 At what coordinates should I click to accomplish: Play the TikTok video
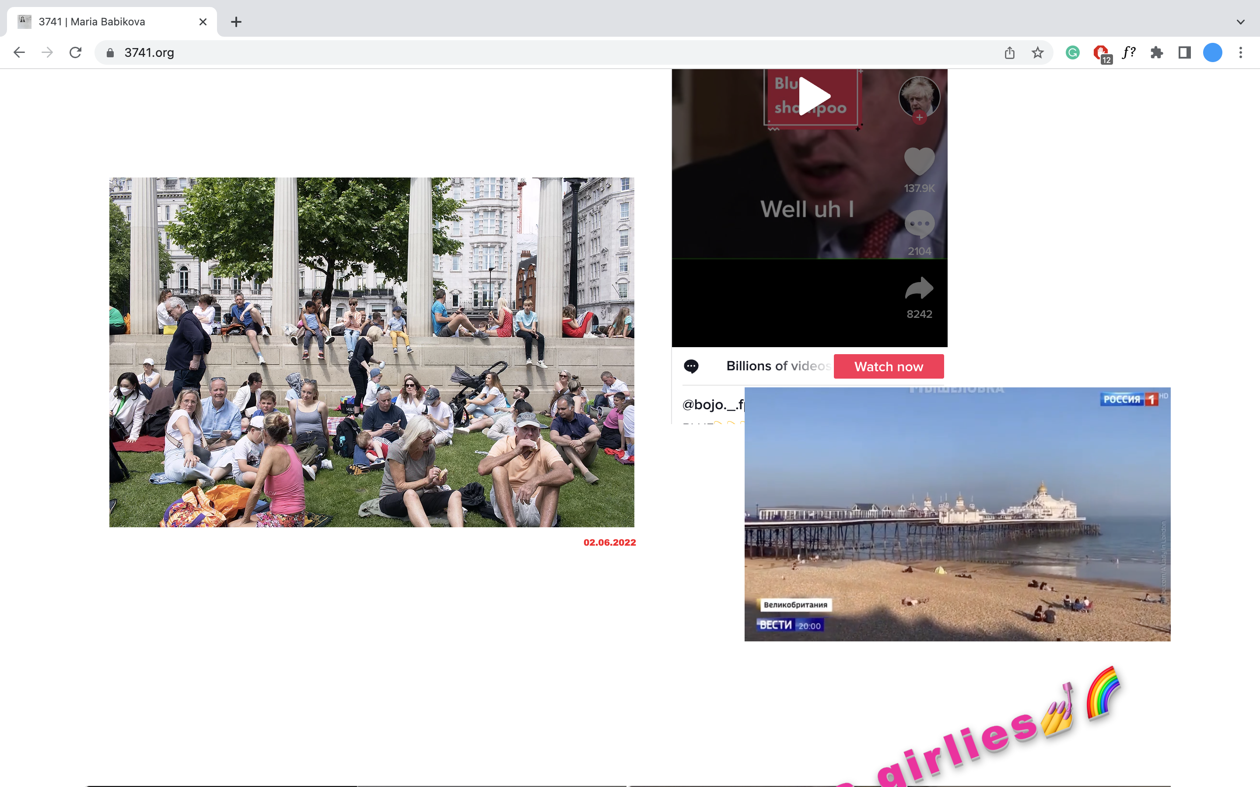813,97
